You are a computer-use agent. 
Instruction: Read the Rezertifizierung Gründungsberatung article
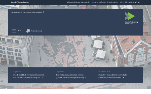point(70,76)
